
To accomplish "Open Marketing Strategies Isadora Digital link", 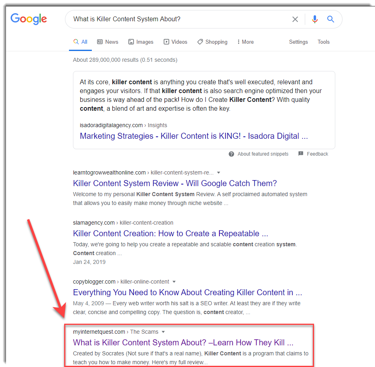I will (x=194, y=136).
